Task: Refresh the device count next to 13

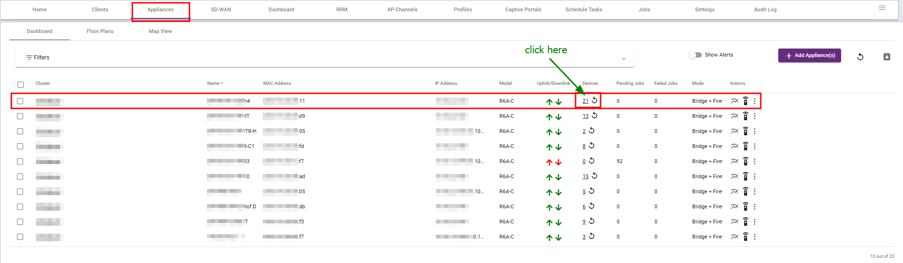Action: point(594,115)
